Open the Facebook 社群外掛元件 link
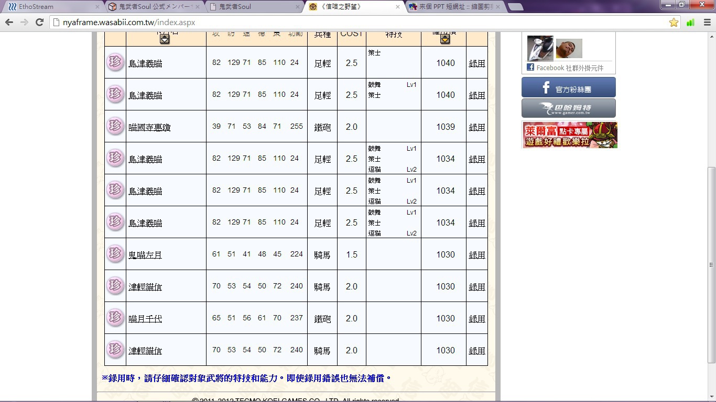716x402 pixels. (570, 68)
